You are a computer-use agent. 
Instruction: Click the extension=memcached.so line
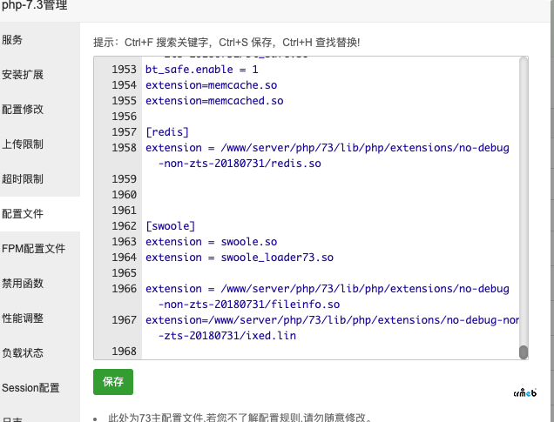(x=214, y=101)
